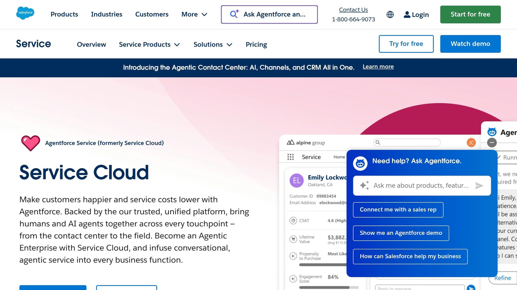Image resolution: width=517 pixels, height=290 pixels.
Task: Click Agentforce Service (formerly Service Cloud) text
Action: tap(104, 143)
